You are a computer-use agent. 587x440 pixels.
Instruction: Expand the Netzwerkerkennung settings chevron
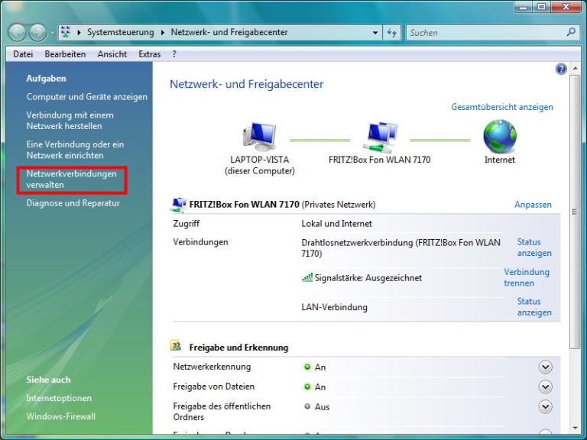pyautogui.click(x=545, y=367)
